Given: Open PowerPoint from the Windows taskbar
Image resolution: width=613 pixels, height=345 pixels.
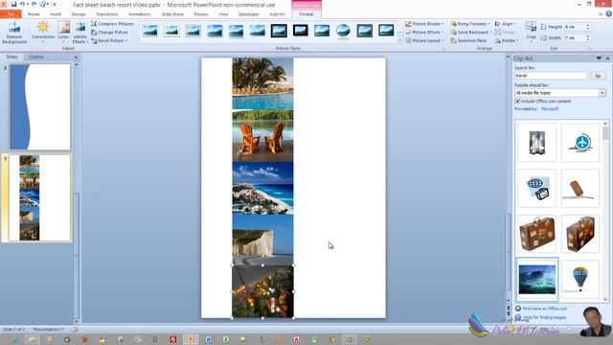Looking at the screenshot, I should click(191, 339).
